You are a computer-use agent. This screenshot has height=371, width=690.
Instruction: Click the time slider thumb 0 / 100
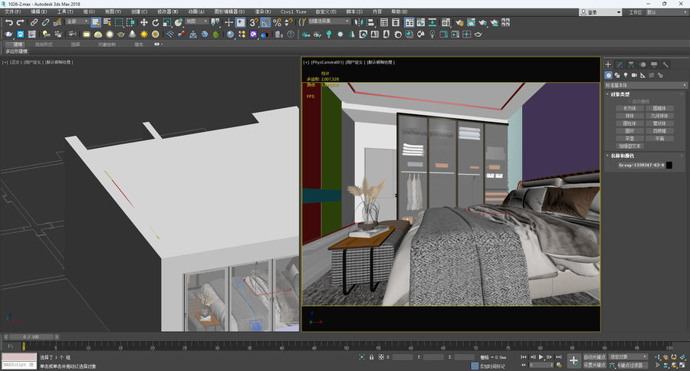(x=31, y=337)
